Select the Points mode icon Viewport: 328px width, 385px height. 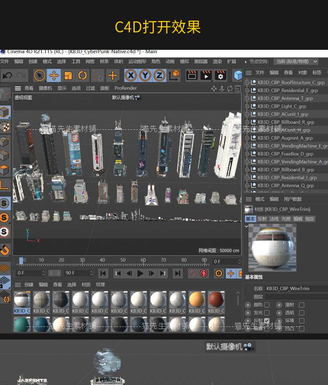[5, 141]
